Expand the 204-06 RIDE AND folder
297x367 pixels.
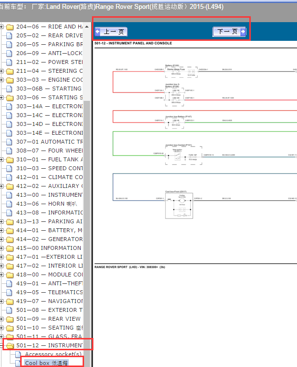[1, 27]
